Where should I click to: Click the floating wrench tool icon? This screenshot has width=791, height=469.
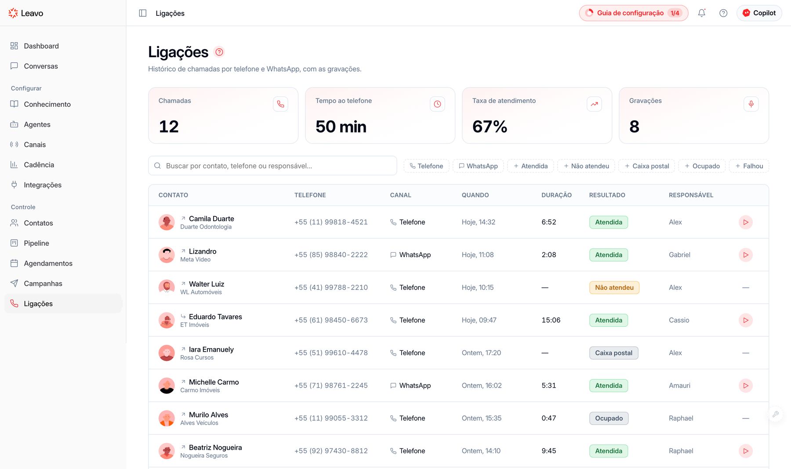click(x=776, y=414)
